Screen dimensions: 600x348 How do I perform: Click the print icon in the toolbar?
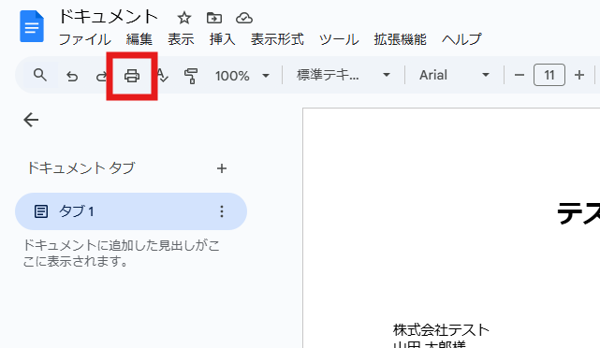click(x=132, y=76)
